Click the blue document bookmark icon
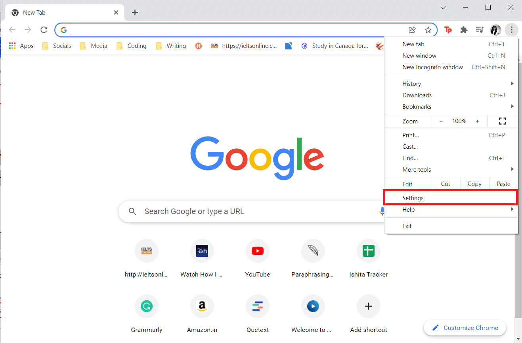522x343 pixels. coord(289,46)
